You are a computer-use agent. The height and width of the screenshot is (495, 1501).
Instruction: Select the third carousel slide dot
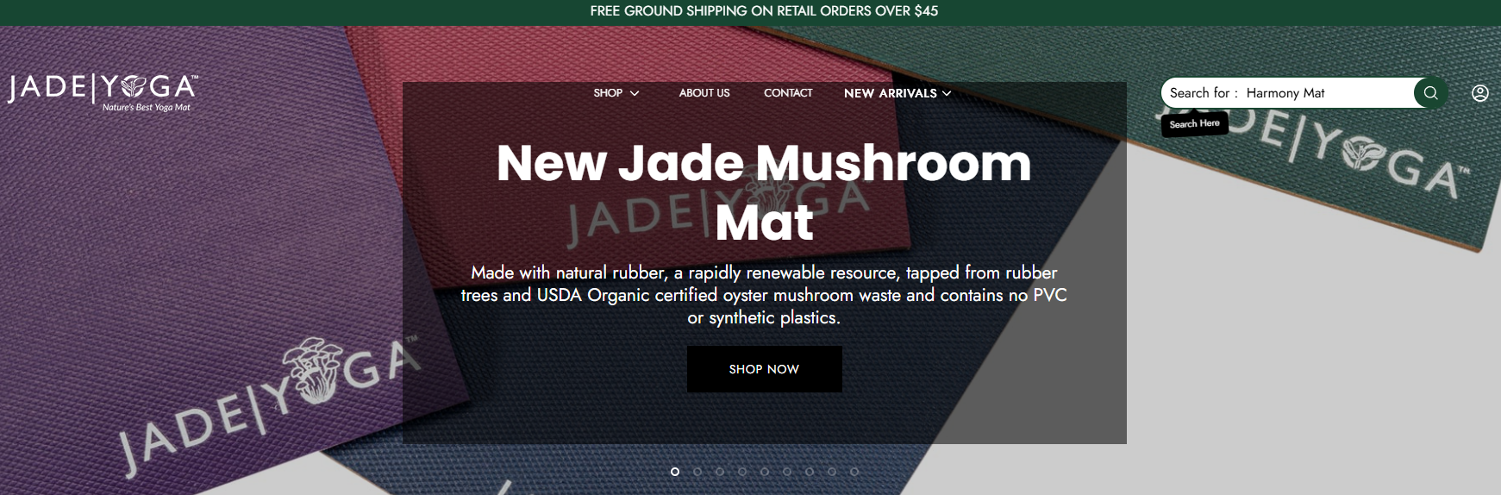720,472
